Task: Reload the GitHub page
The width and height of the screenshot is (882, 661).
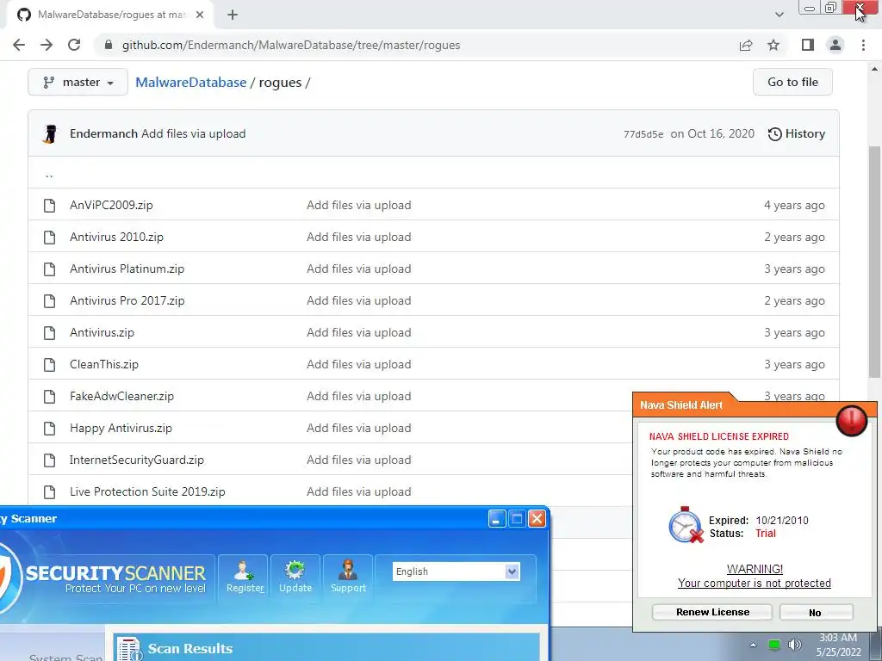Action: (74, 45)
